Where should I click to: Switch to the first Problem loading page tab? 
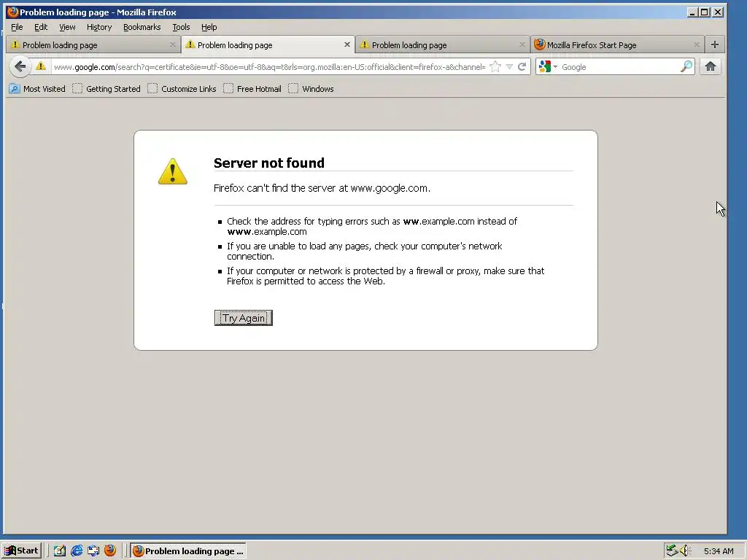(x=93, y=44)
